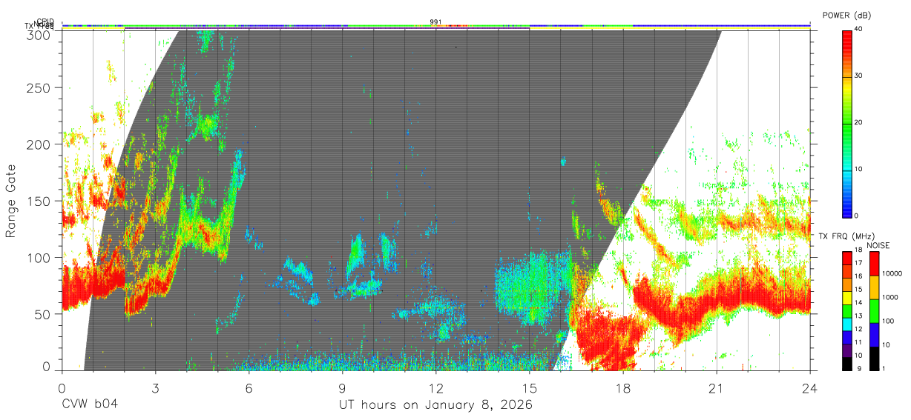Select the 250 tick on Range Gate axis
The width and height of the screenshot is (911, 420).
(x=39, y=88)
